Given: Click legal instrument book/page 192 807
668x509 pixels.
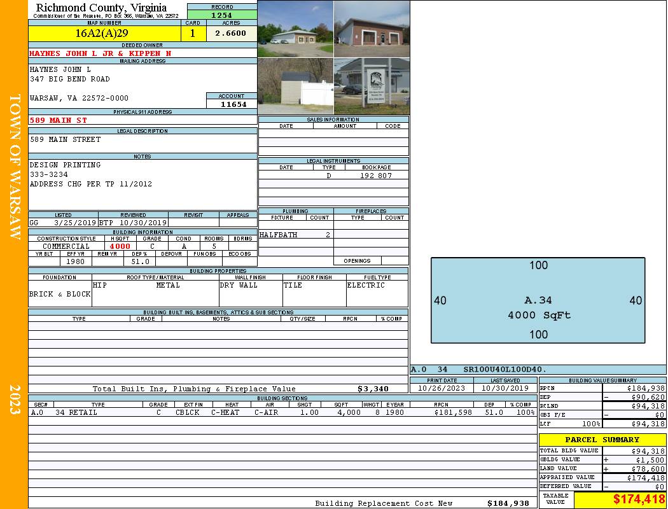Looking at the screenshot, I should 376,176.
